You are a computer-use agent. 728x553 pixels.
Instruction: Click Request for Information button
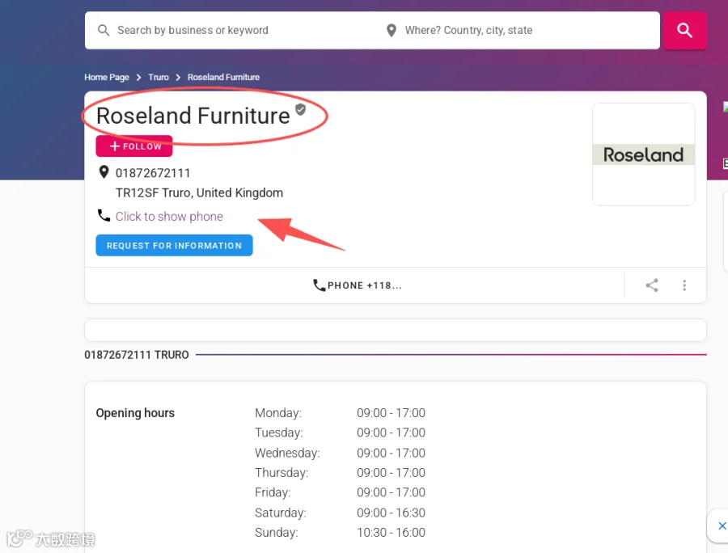coord(174,246)
